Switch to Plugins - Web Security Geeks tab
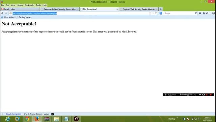 click(x=139, y=9)
